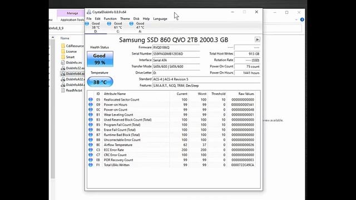Open CdiResource folder in Explorer window
This screenshot has height=200, width=356.
[x=72, y=46]
